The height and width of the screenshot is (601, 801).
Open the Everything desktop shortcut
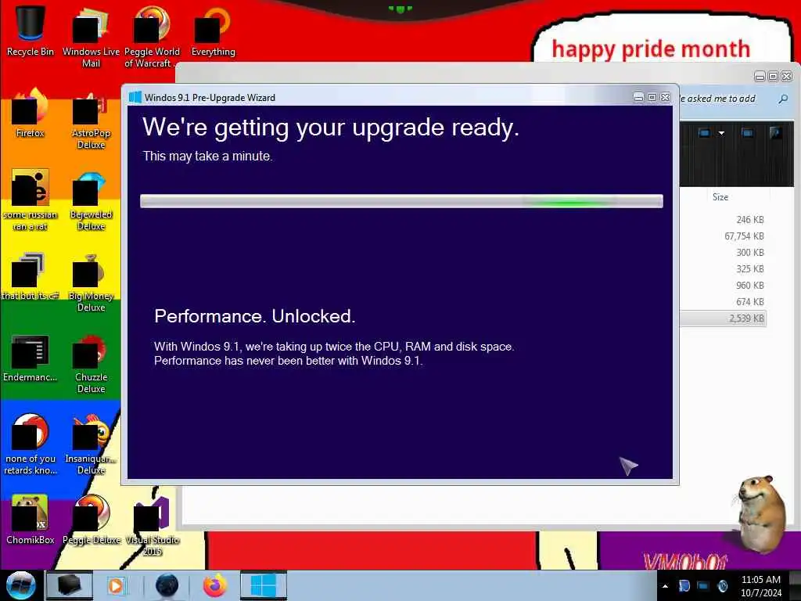pos(213,31)
